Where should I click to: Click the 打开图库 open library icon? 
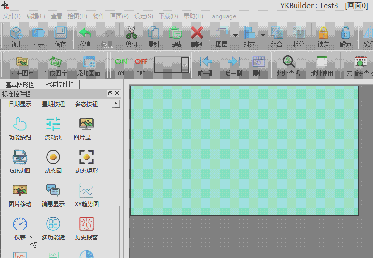(22, 62)
